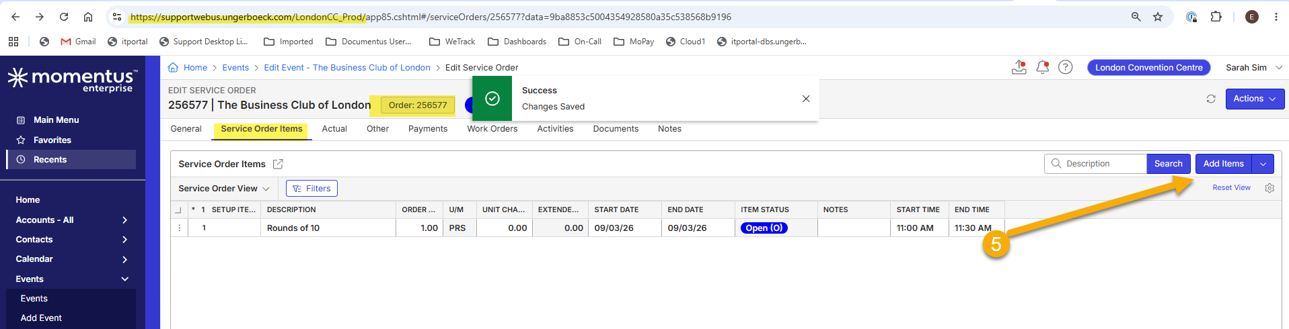Open Add Event in the sidebar
Image resolution: width=1289 pixels, height=329 pixels.
tap(41, 318)
